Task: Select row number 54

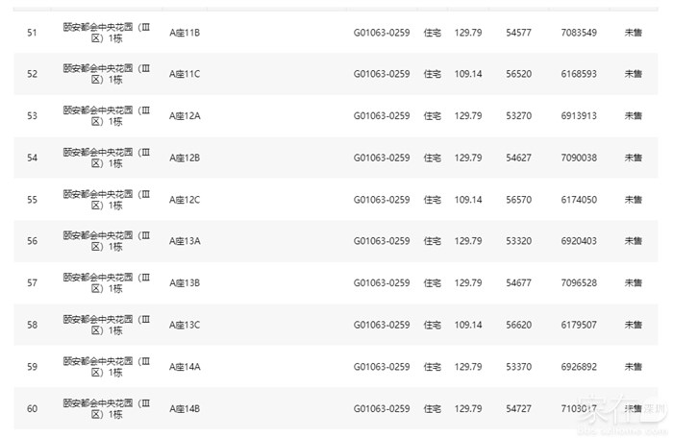Action: [x=32, y=158]
